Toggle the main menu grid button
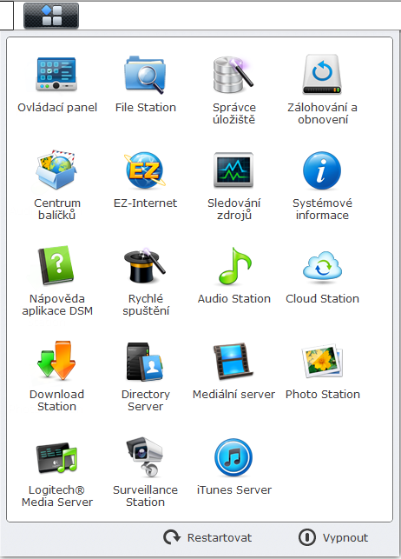The width and height of the screenshot is (401, 559). point(51,16)
